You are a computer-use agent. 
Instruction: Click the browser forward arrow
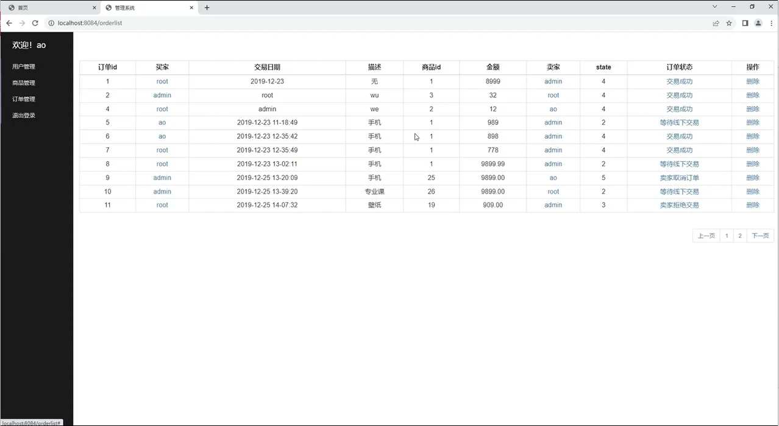[x=22, y=23]
